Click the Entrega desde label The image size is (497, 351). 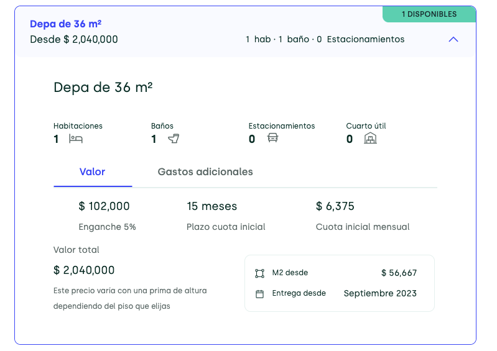pos(299,293)
